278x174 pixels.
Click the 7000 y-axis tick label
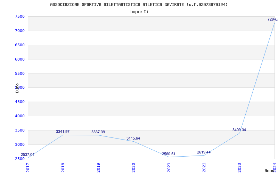[20, 31]
